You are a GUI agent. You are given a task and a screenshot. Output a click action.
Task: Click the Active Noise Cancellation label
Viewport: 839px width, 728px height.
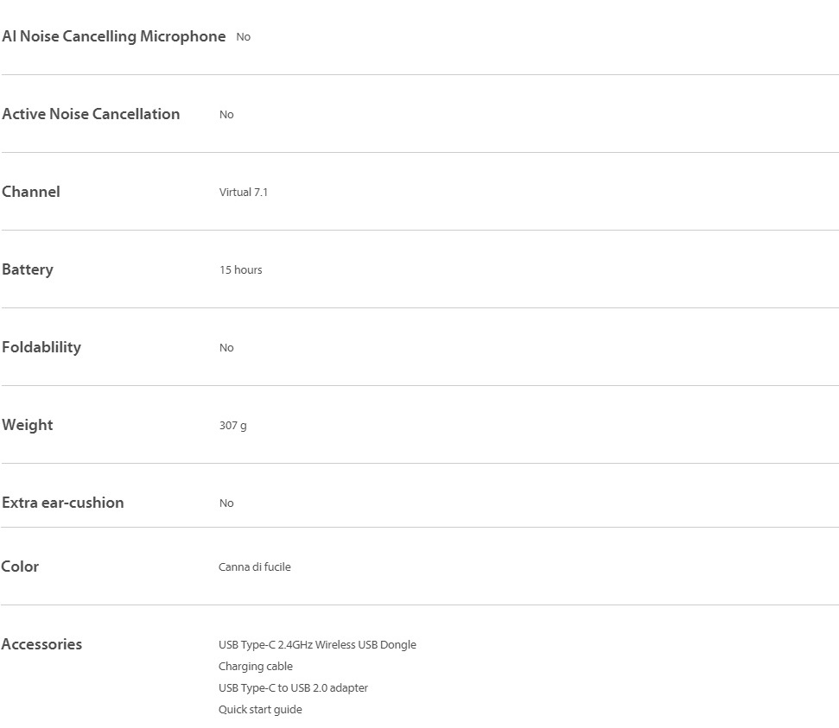91,114
